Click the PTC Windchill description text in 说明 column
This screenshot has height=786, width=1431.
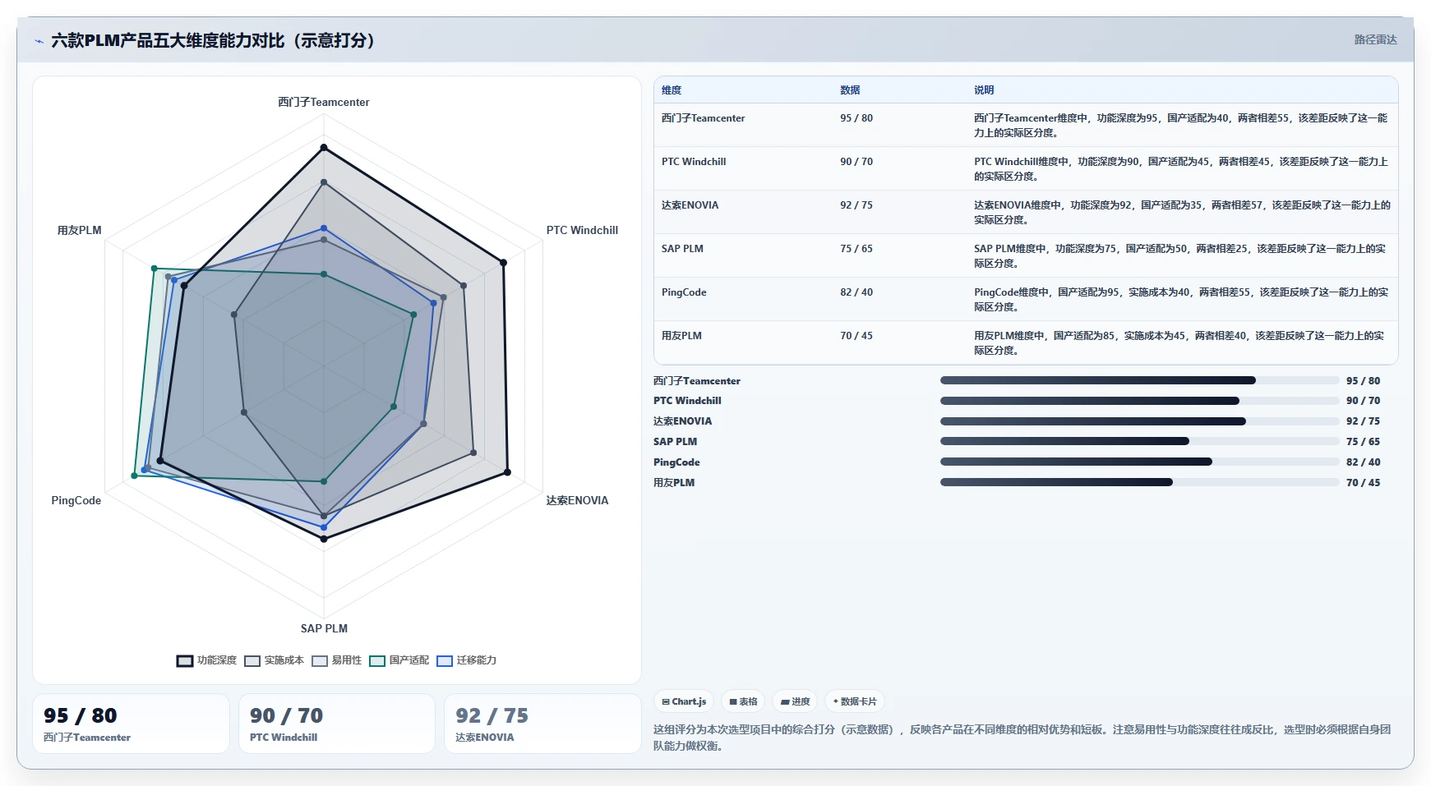pyautogui.click(x=1180, y=169)
